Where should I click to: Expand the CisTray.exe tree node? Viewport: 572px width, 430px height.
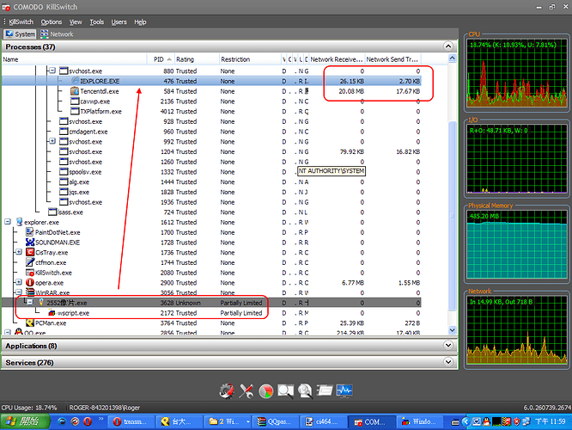pyautogui.click(x=19, y=252)
